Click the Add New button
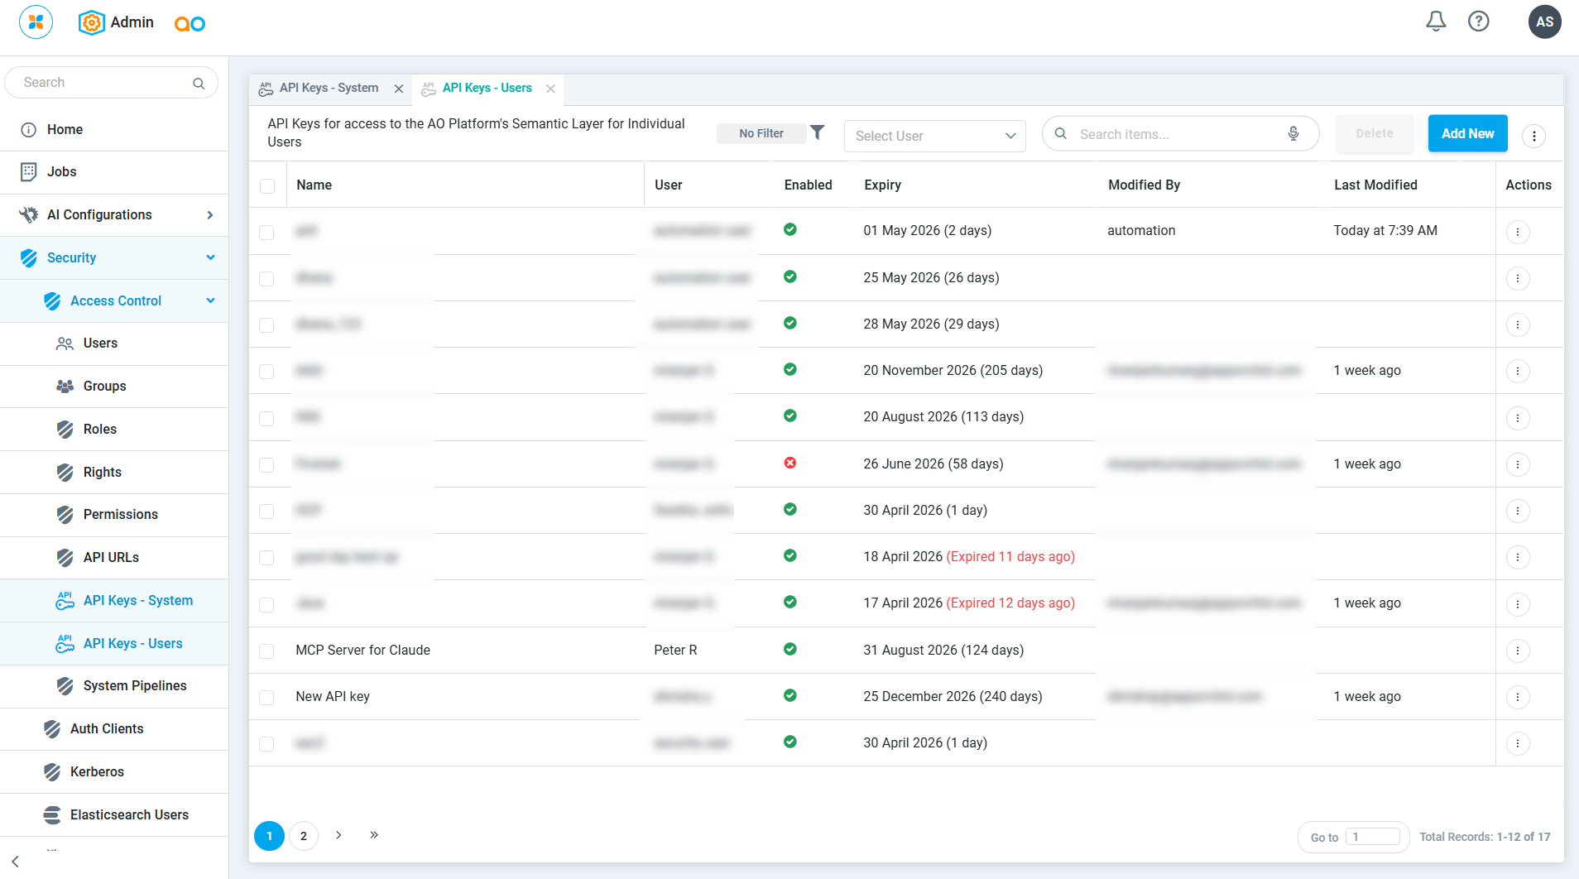 pyautogui.click(x=1467, y=133)
